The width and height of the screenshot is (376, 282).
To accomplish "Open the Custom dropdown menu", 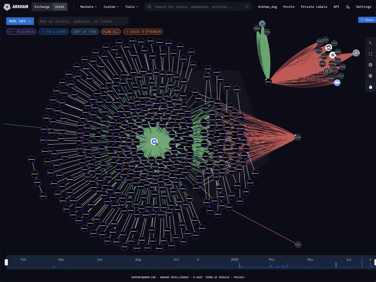I will point(111,7).
